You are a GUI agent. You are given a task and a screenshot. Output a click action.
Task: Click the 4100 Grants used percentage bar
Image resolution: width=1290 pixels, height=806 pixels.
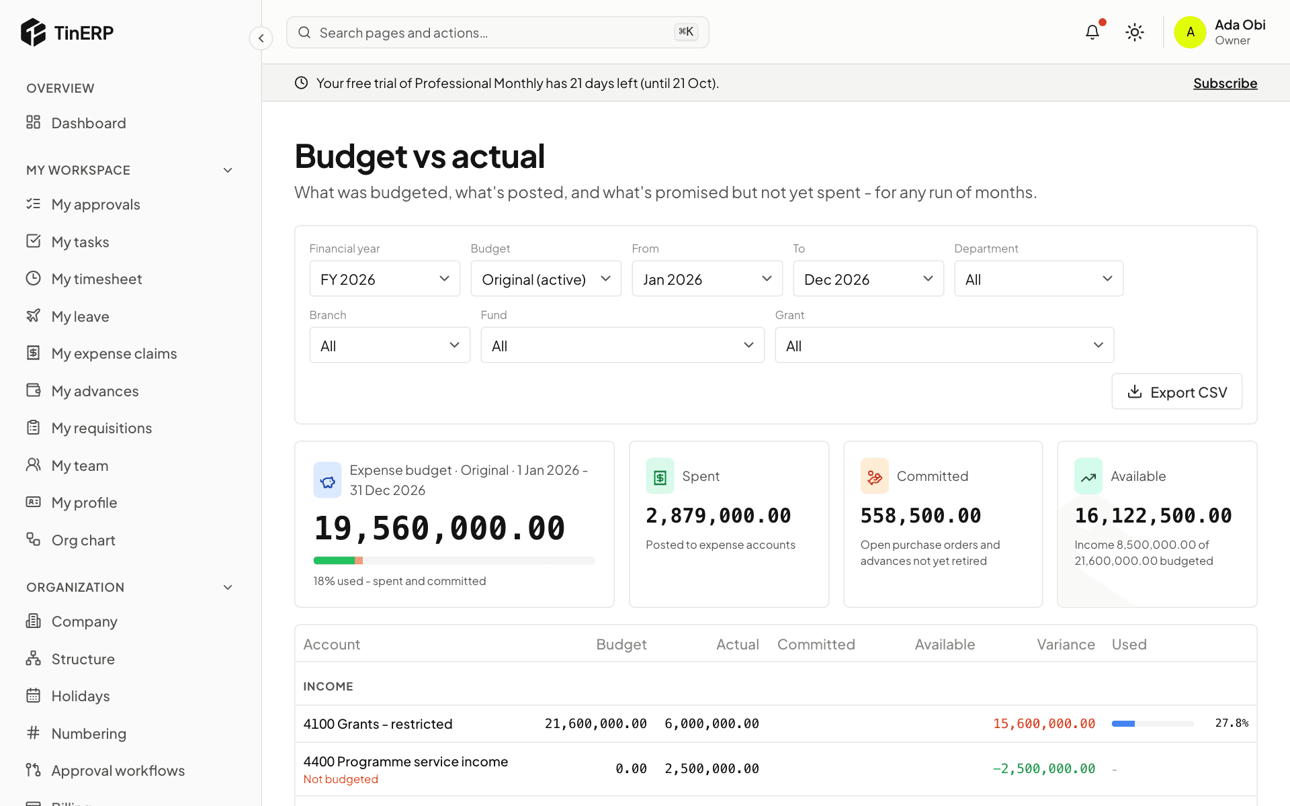(1152, 723)
